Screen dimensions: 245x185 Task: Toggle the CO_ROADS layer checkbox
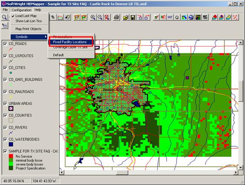(5, 44)
